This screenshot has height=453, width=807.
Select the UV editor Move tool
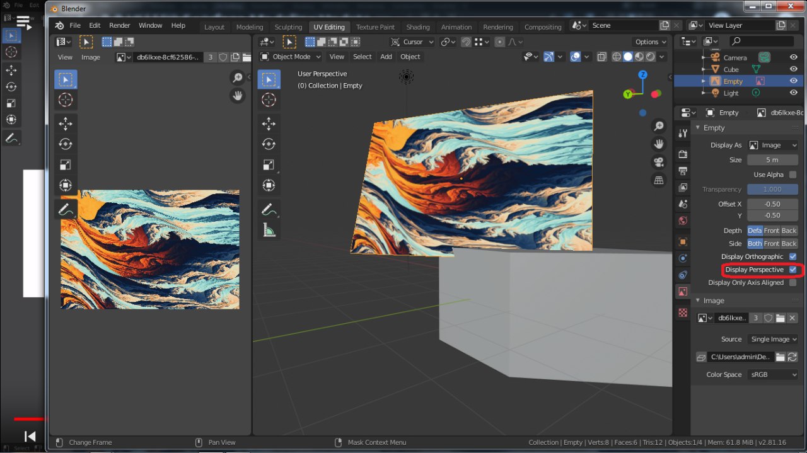point(66,123)
